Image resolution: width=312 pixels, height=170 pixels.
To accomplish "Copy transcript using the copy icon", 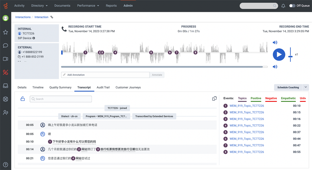I will point(214,99).
